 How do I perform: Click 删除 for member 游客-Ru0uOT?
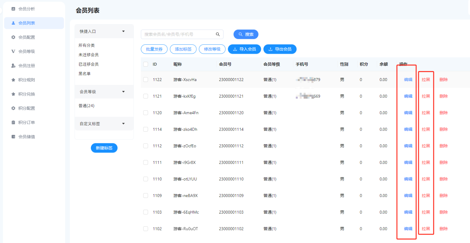(444, 229)
